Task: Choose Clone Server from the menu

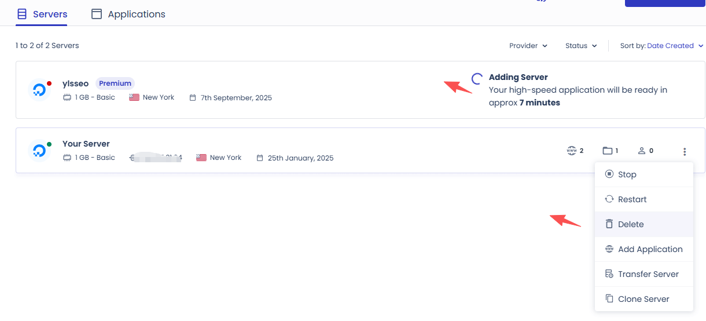Action: pos(644,299)
